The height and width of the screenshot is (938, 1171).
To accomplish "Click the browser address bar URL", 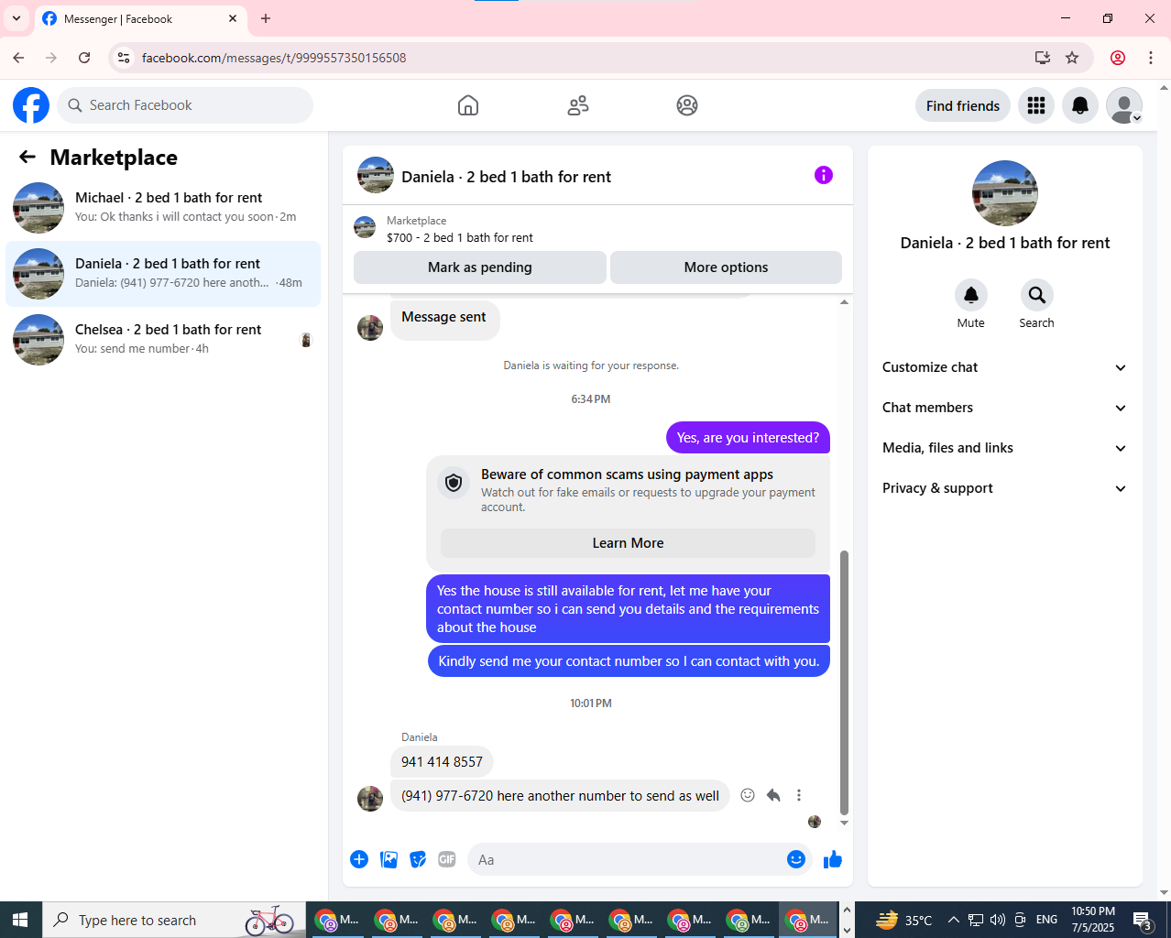I will (x=274, y=58).
